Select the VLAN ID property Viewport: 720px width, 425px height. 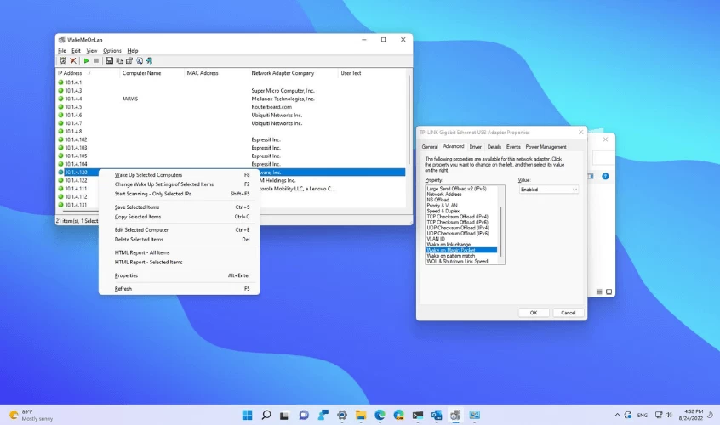click(461, 239)
